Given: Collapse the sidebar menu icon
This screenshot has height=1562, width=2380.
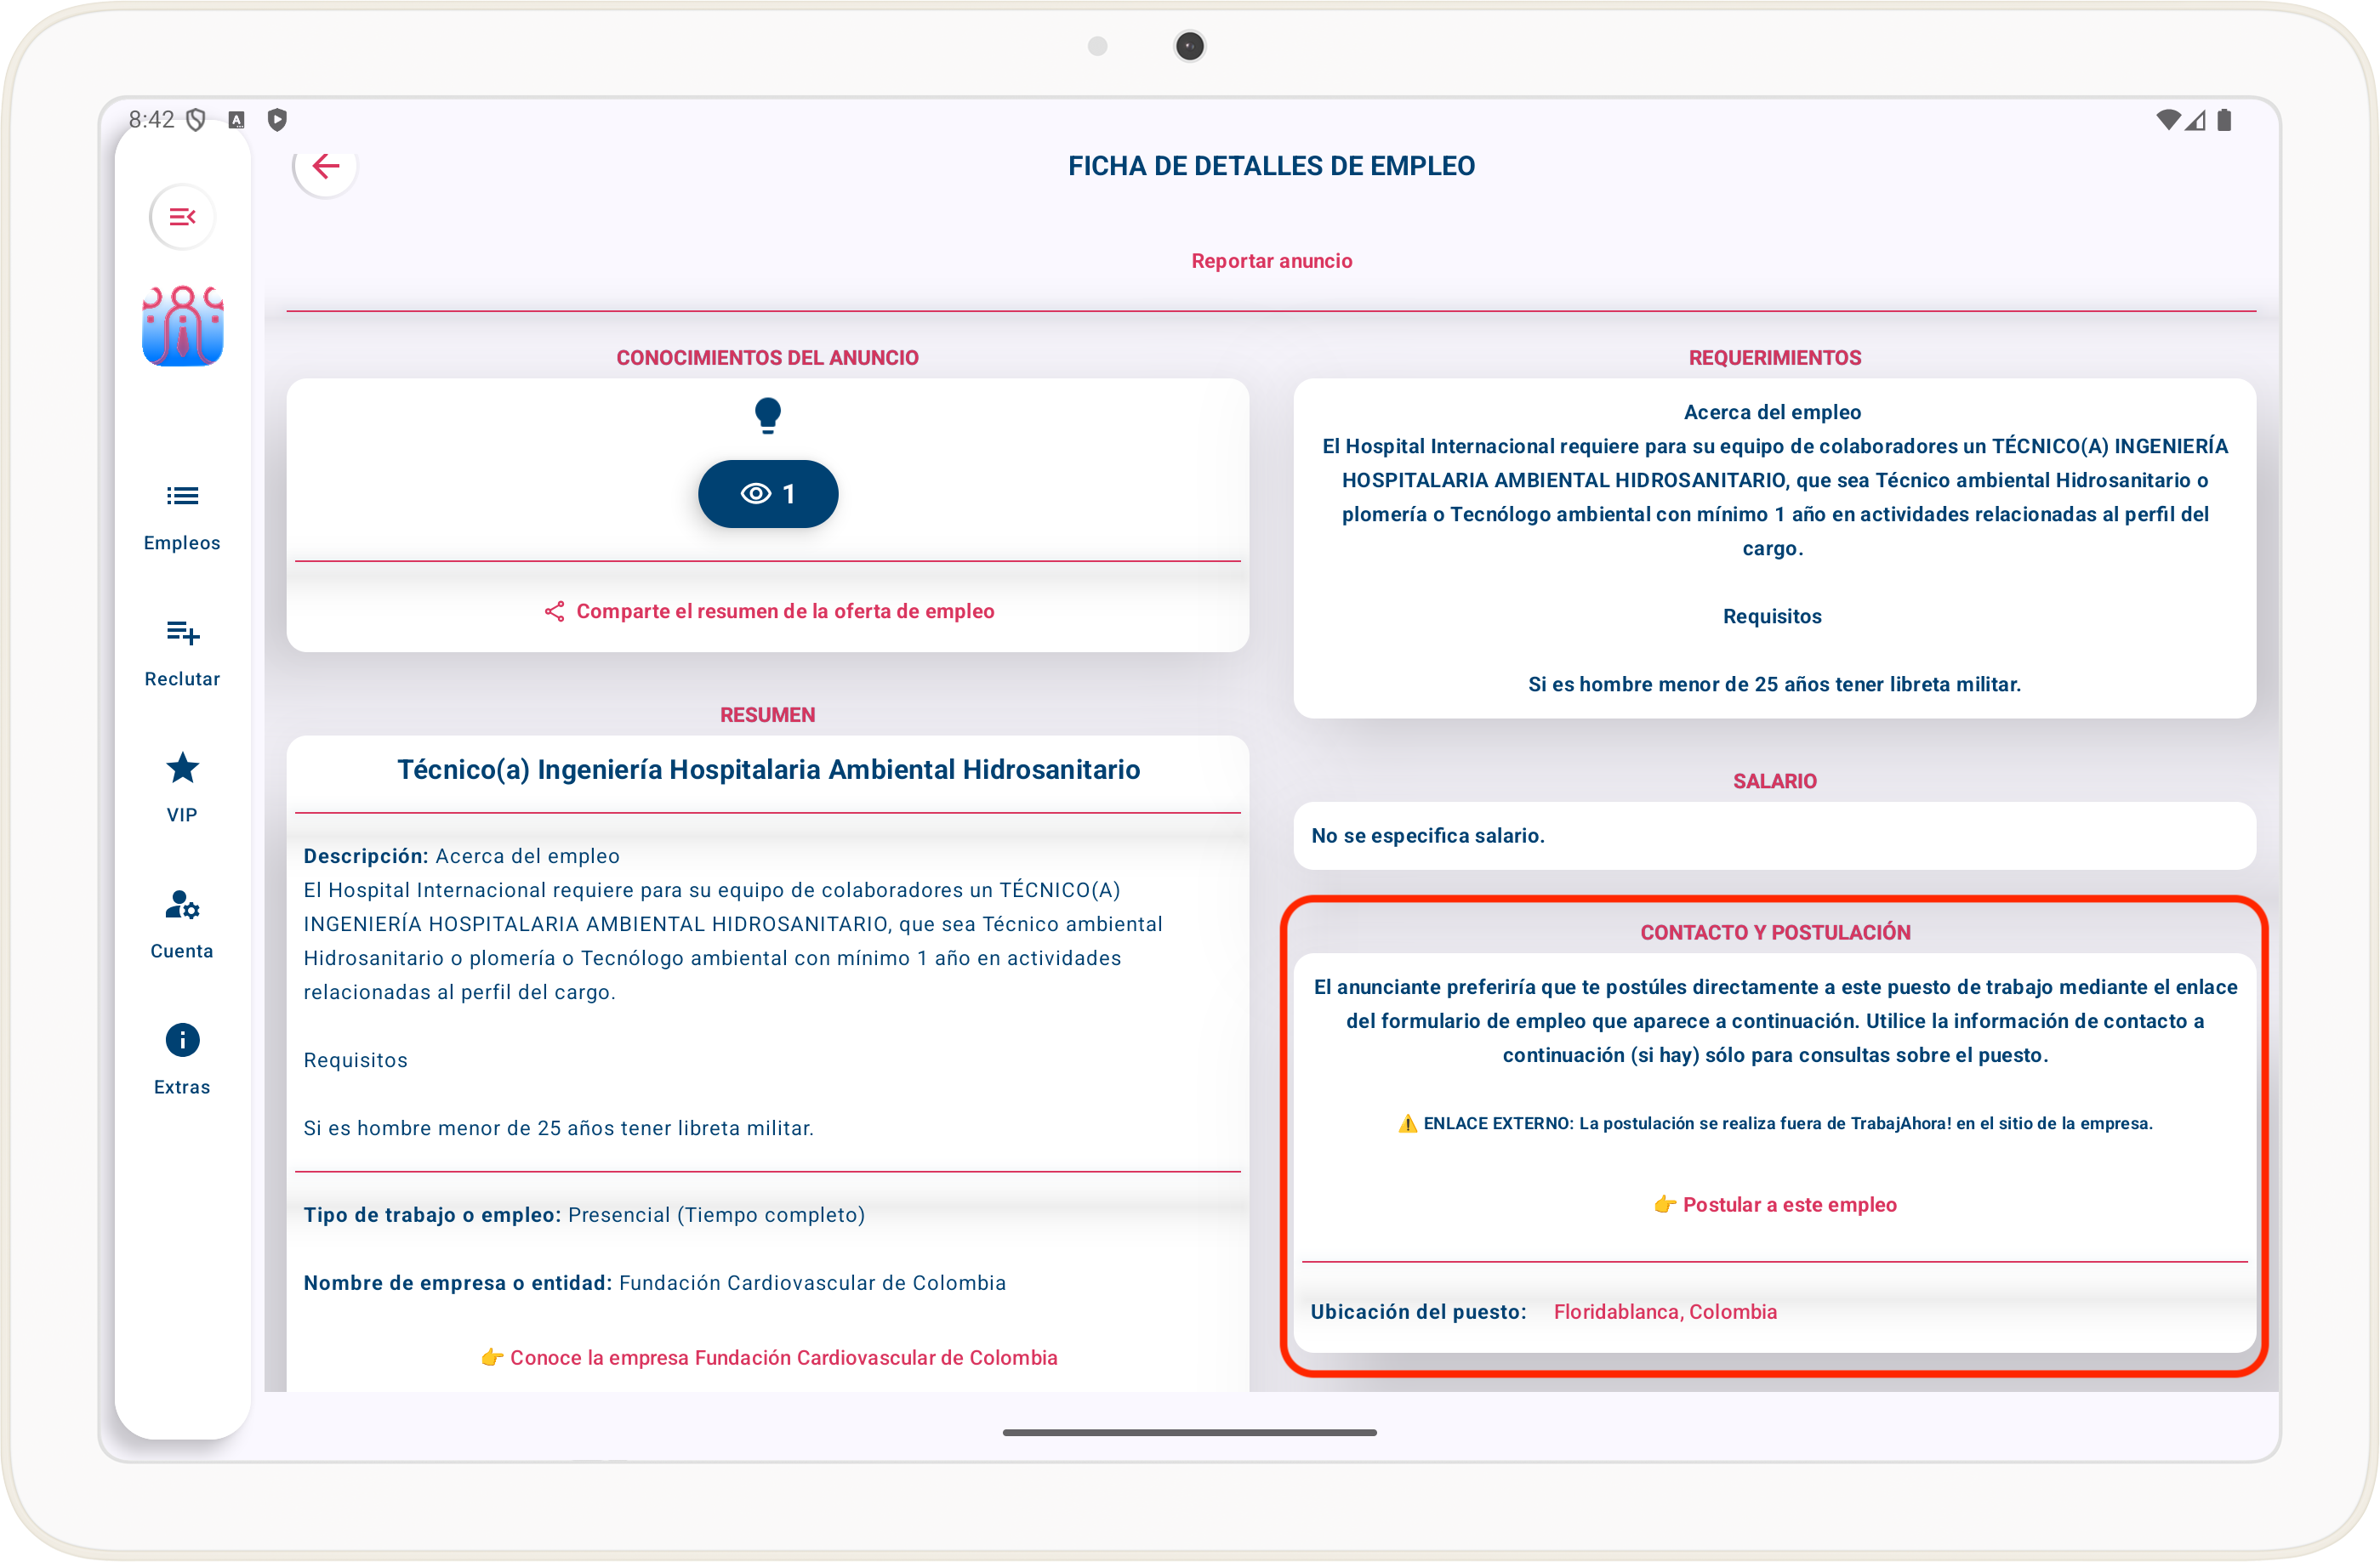Looking at the screenshot, I should pyautogui.click(x=182, y=217).
